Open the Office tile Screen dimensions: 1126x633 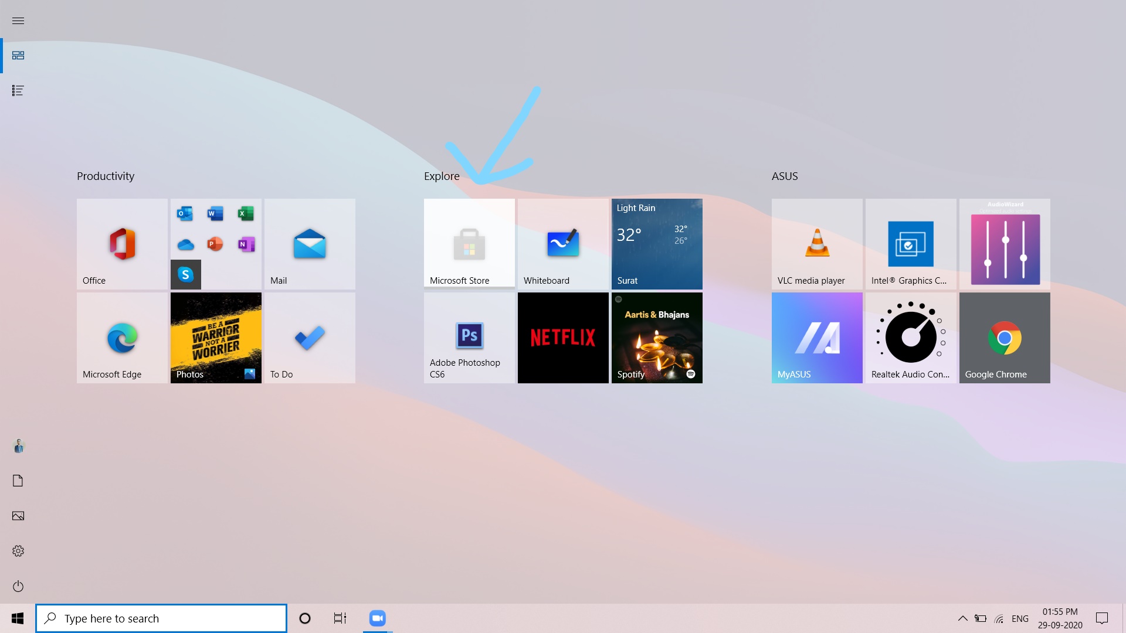point(122,244)
